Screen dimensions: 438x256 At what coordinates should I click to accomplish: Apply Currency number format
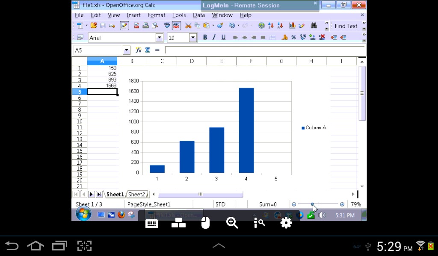[x=284, y=37]
